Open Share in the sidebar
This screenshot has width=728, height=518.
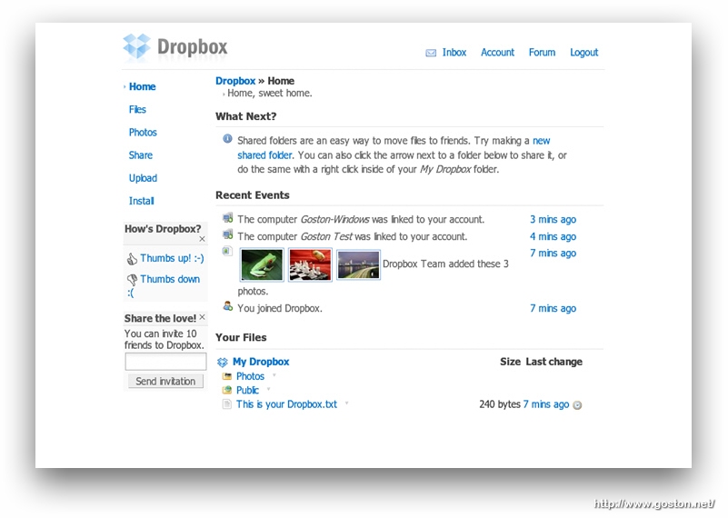tap(141, 155)
